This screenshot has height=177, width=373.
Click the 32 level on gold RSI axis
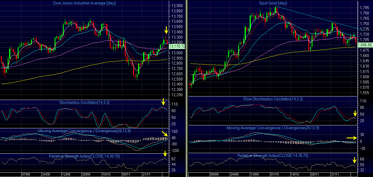point(362,170)
